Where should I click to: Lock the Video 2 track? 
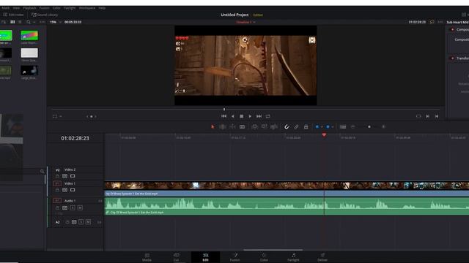coord(57,176)
